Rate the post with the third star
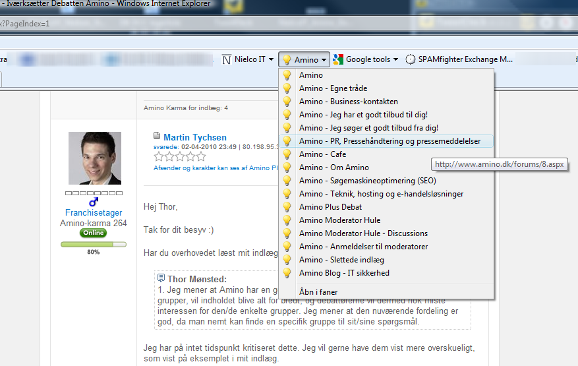Image resolution: width=578 pixels, height=366 pixels. coord(180,157)
